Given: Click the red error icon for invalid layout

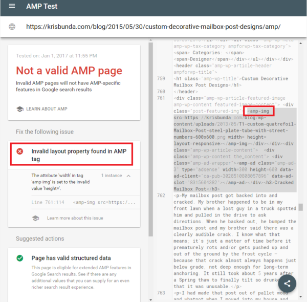Looking at the screenshot, I should (20, 151).
